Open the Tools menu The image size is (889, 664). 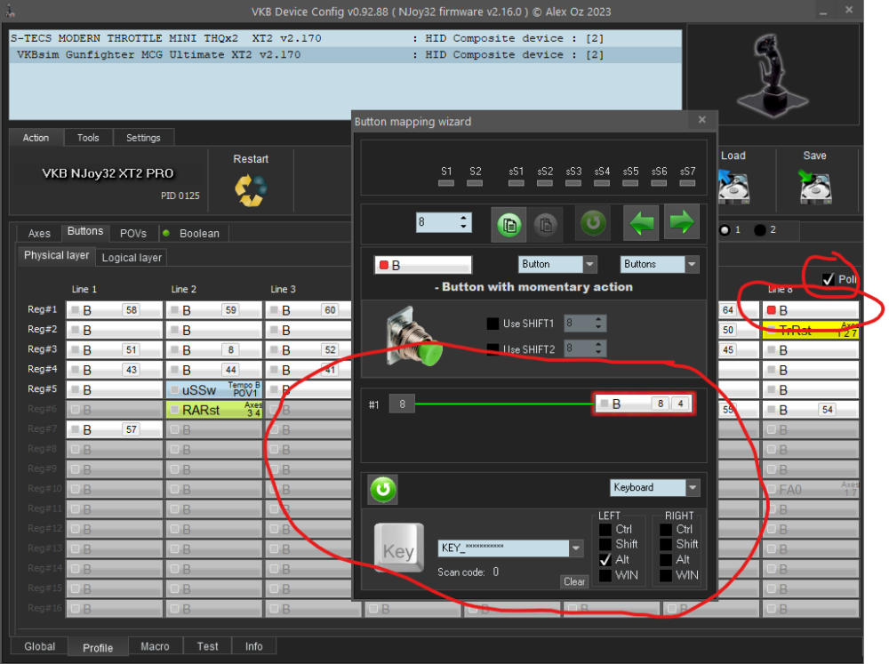pyautogui.click(x=88, y=137)
